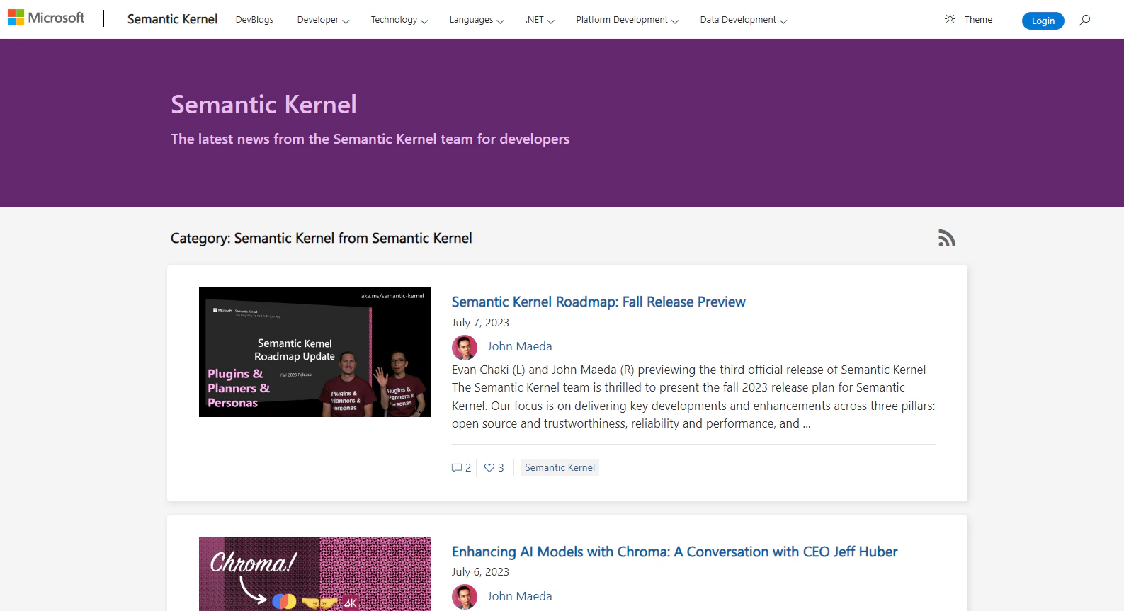The image size is (1124, 611).
Task: Open Roadmap Update video thumbnail
Action: coord(314,352)
